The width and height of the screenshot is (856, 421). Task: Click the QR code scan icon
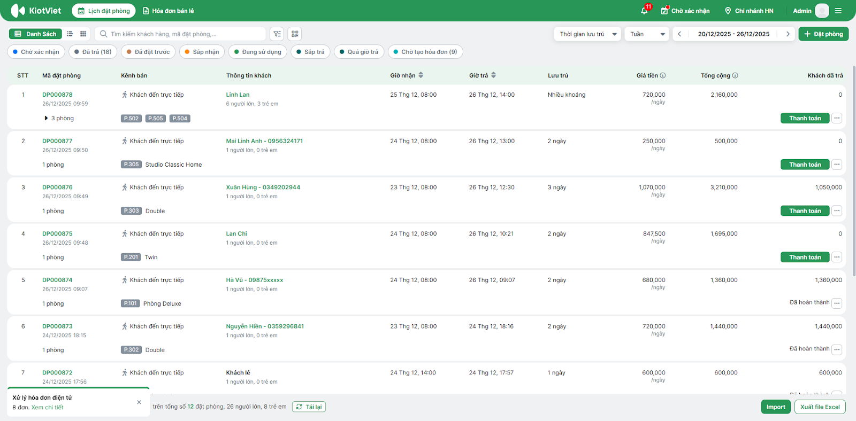pyautogui.click(x=295, y=34)
